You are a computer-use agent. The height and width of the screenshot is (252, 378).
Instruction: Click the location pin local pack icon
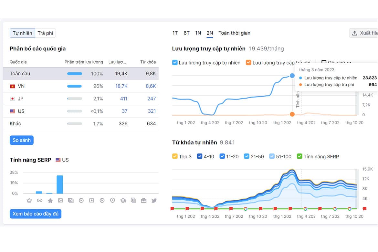pos(112,200)
